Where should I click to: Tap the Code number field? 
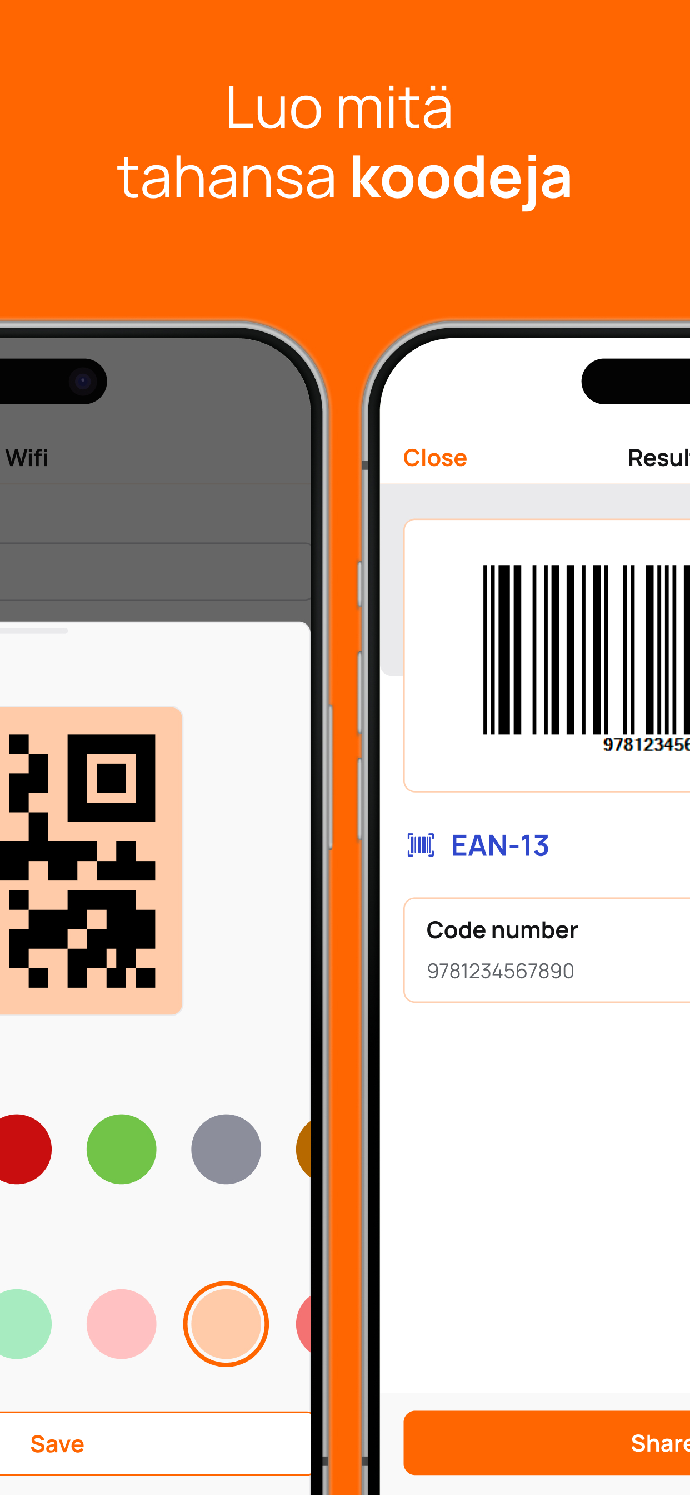(547, 950)
